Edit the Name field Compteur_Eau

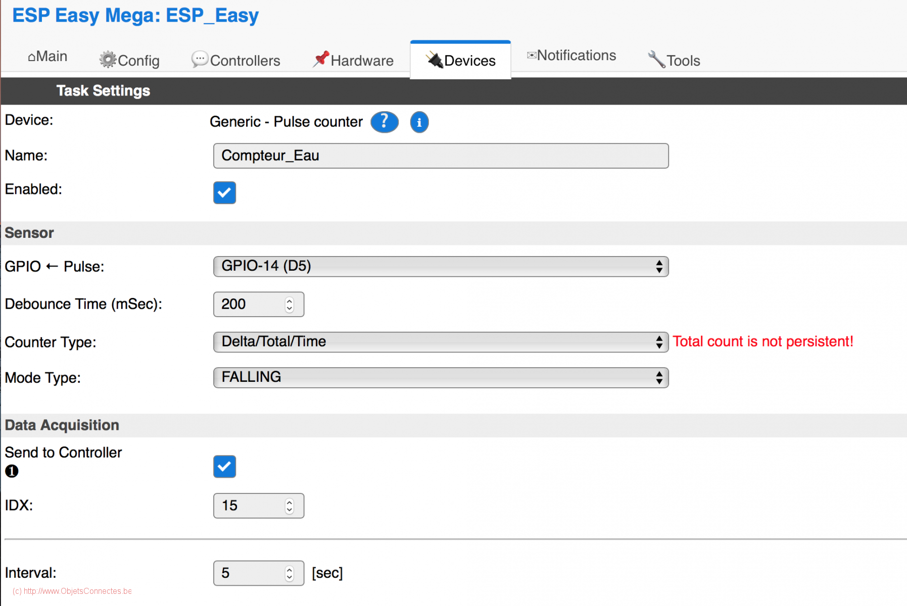click(x=441, y=156)
